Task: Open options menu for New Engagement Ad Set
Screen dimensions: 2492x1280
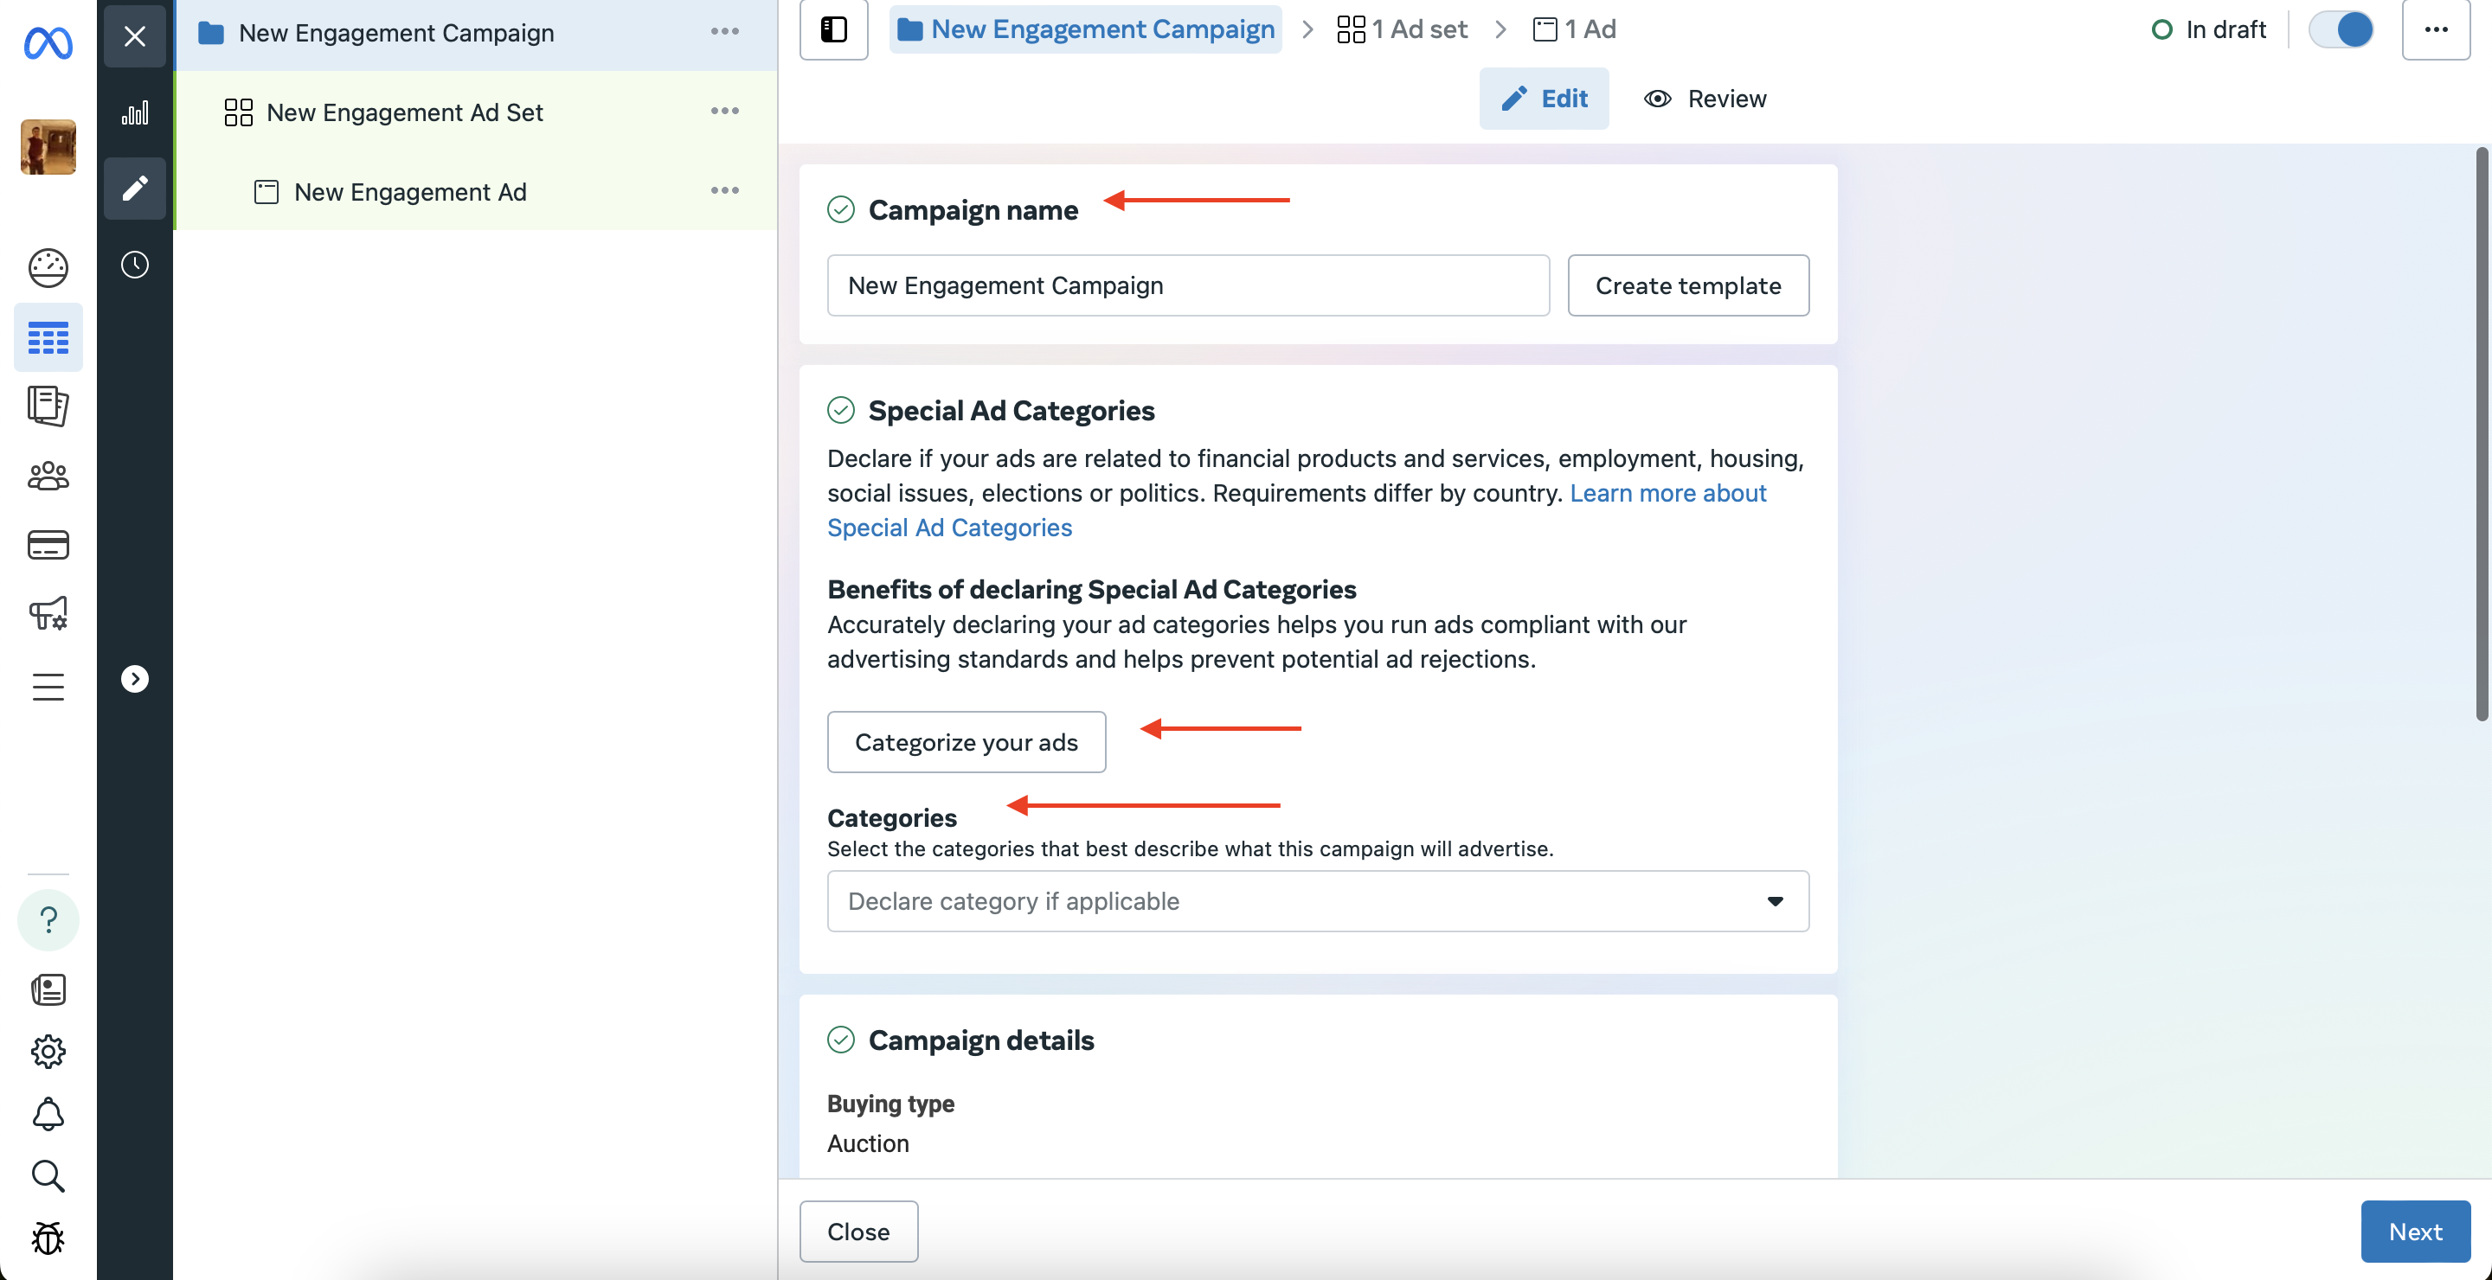Action: pos(724,112)
